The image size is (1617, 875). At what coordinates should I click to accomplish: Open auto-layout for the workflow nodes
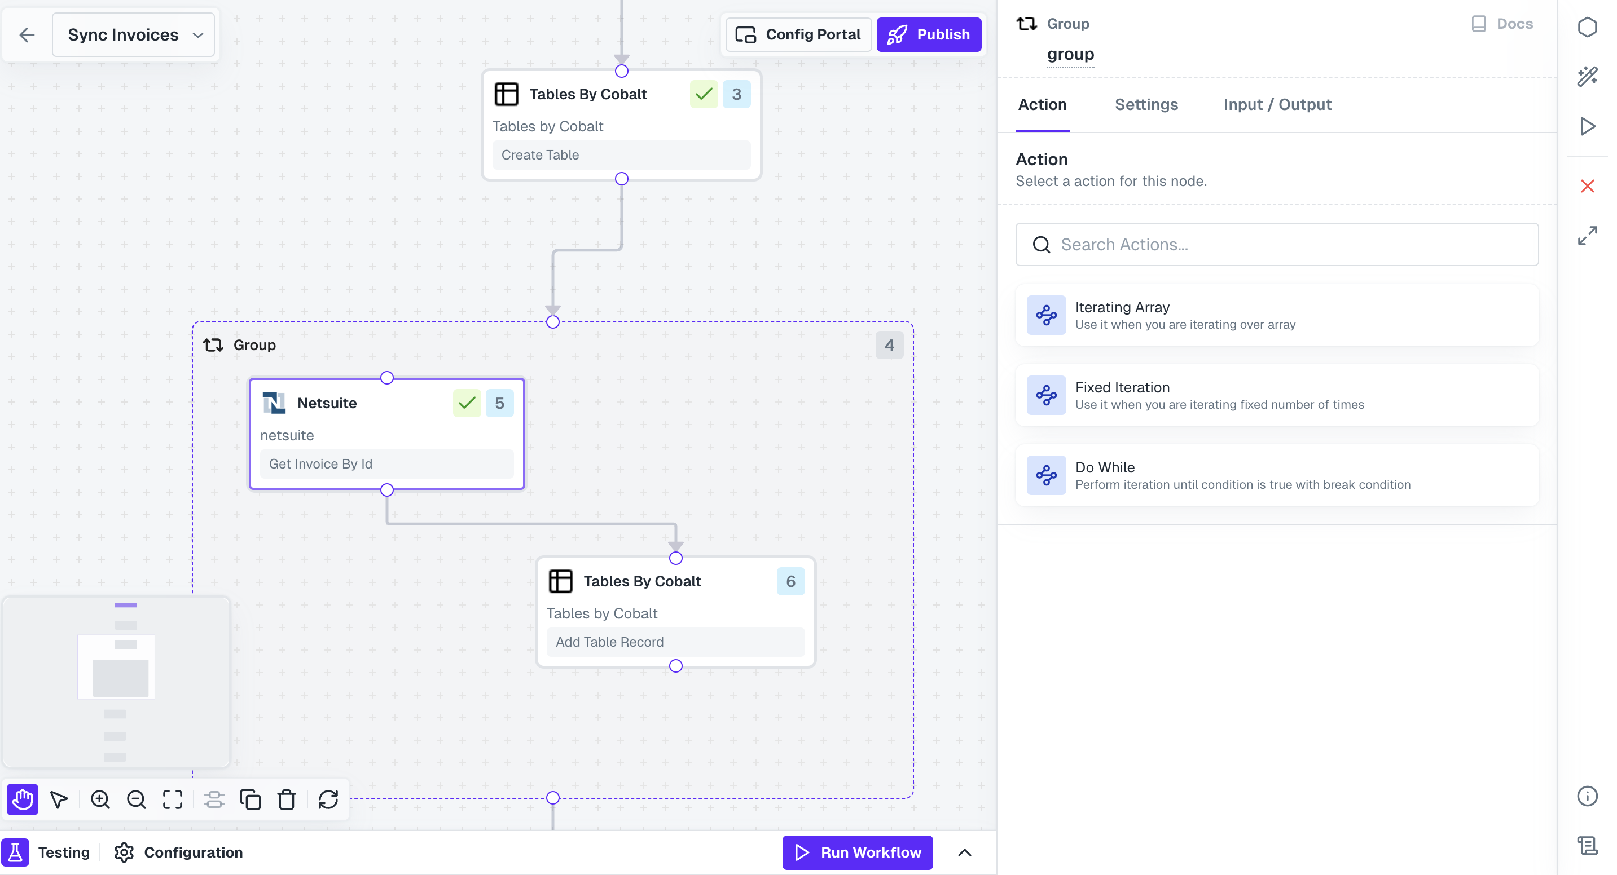pos(213,799)
